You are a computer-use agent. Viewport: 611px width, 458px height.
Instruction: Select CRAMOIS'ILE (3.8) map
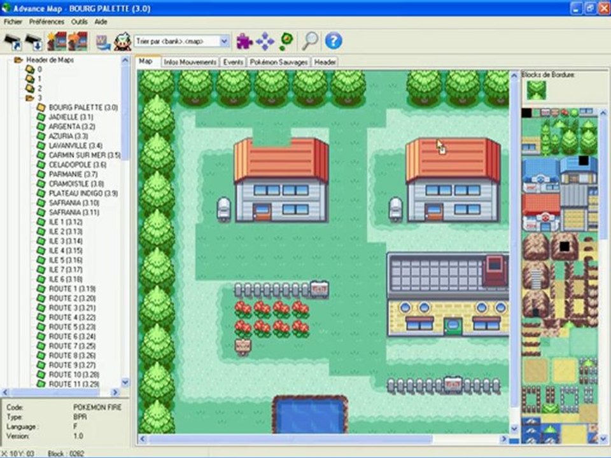[x=76, y=184]
